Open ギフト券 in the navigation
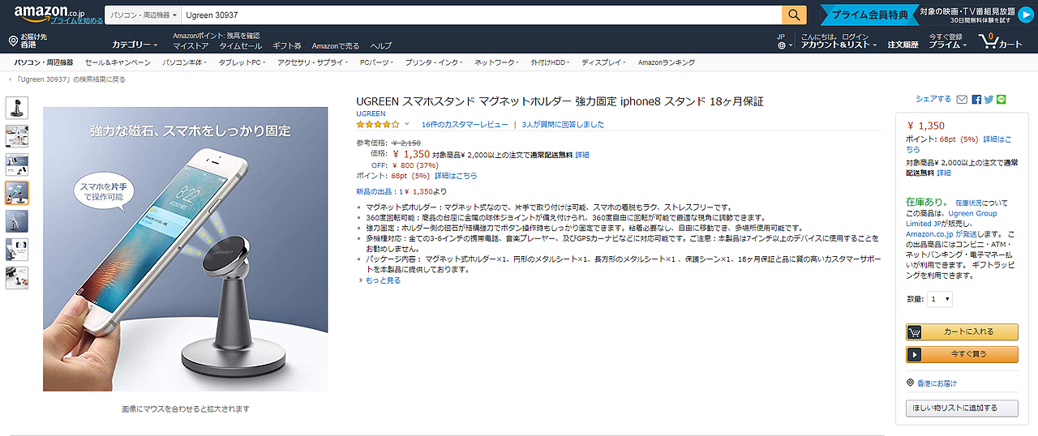The width and height of the screenshot is (1038, 436). (287, 46)
